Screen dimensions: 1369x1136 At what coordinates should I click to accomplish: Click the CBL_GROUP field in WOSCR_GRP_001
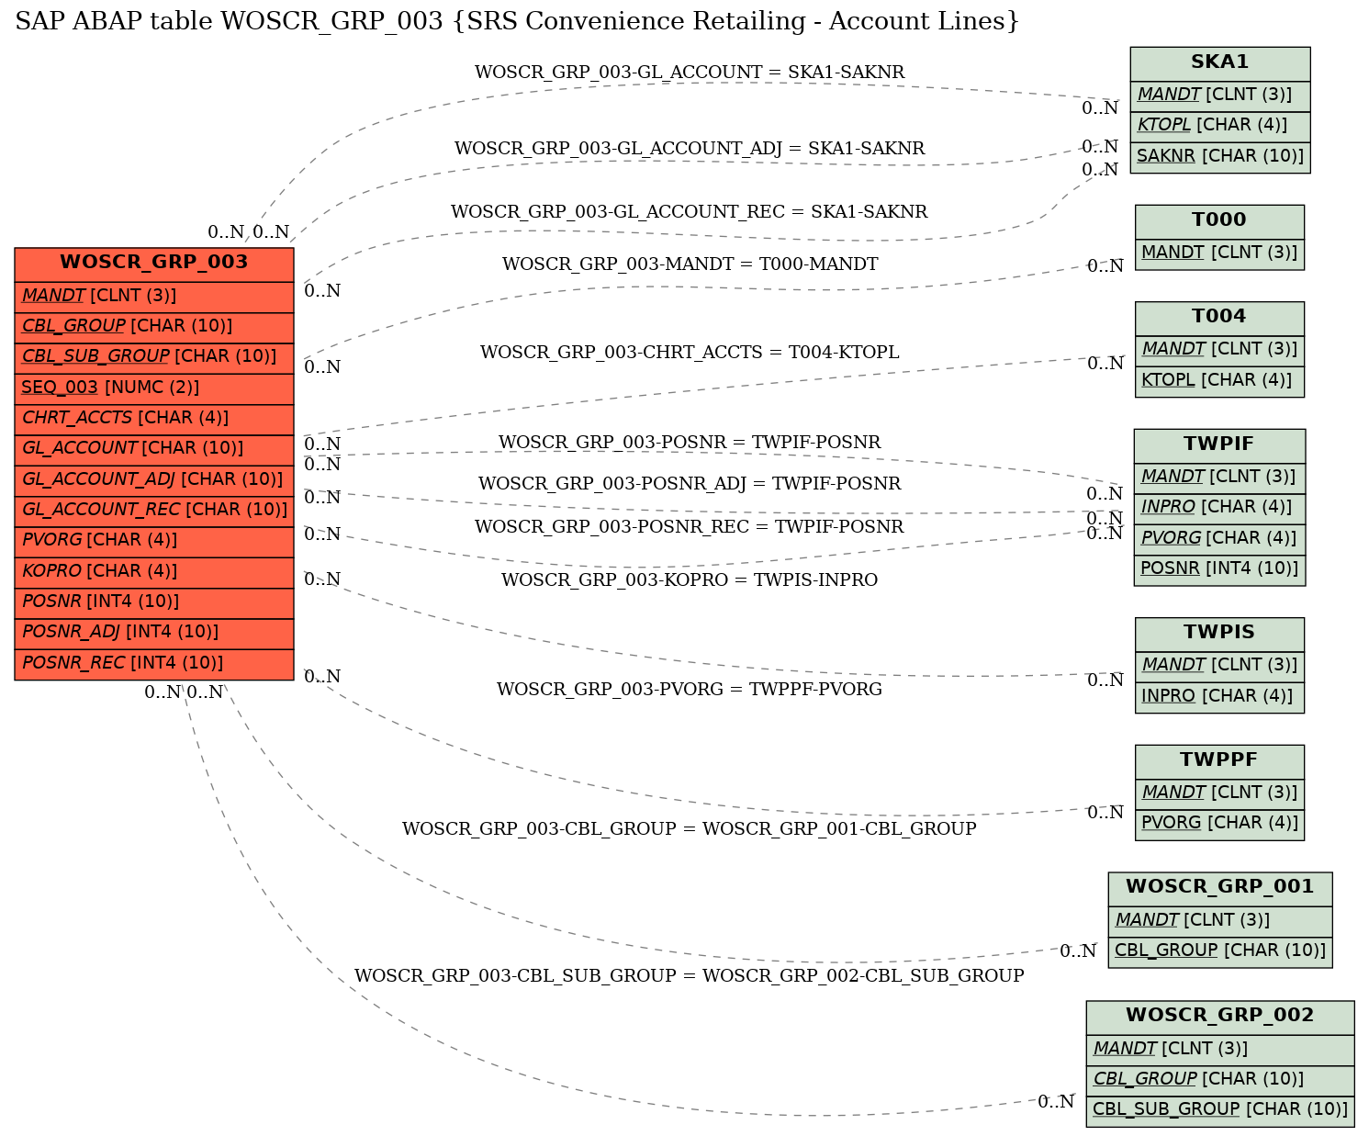click(x=1220, y=951)
